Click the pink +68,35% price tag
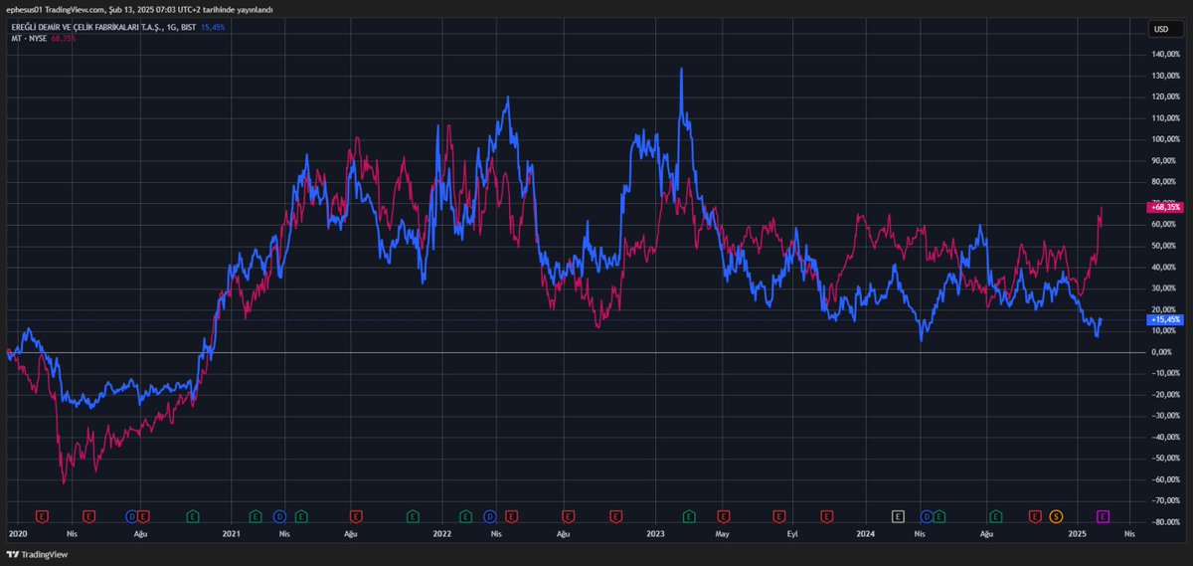The width and height of the screenshot is (1193, 566). pyautogui.click(x=1163, y=207)
